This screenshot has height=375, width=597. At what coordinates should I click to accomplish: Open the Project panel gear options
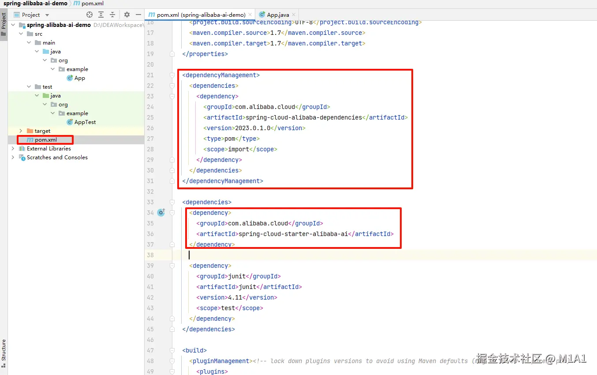click(127, 15)
